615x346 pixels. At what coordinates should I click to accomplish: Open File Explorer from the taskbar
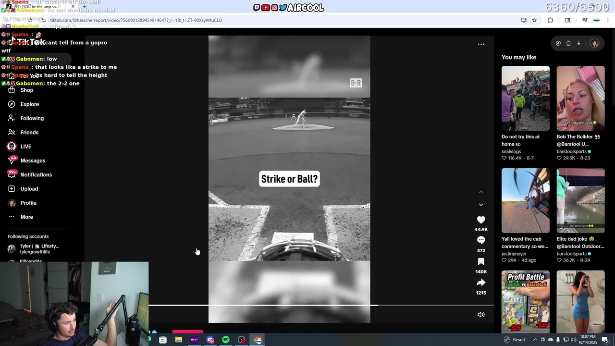(x=179, y=340)
